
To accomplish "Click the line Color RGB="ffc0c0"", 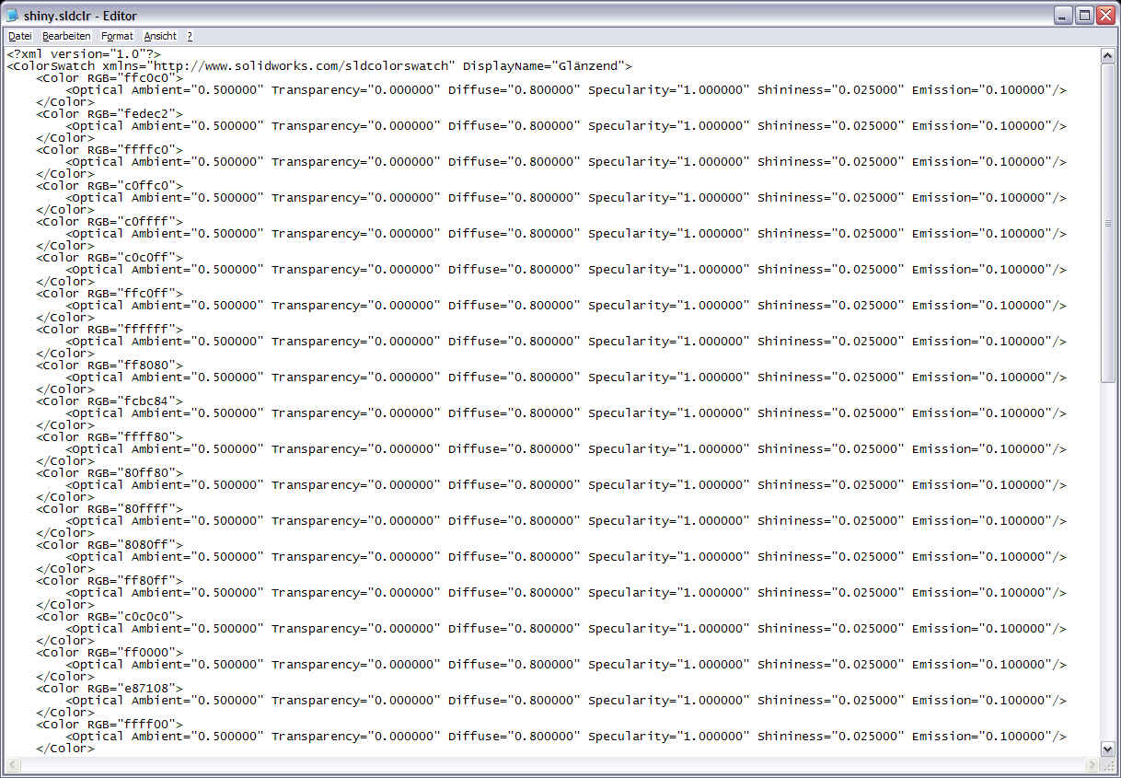I will 110,78.
